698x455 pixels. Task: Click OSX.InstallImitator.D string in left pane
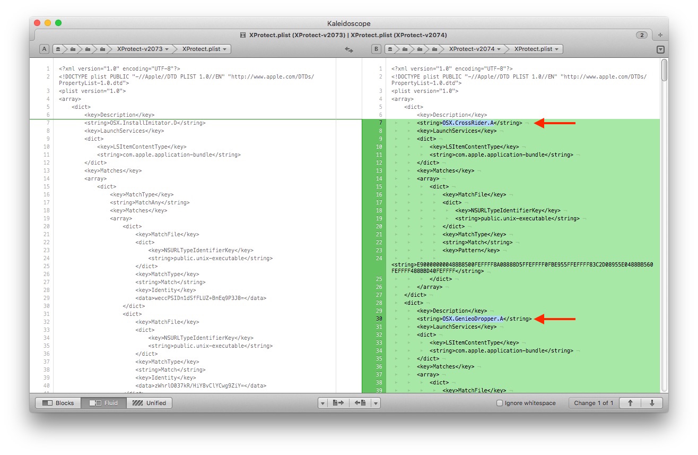pyautogui.click(x=145, y=123)
